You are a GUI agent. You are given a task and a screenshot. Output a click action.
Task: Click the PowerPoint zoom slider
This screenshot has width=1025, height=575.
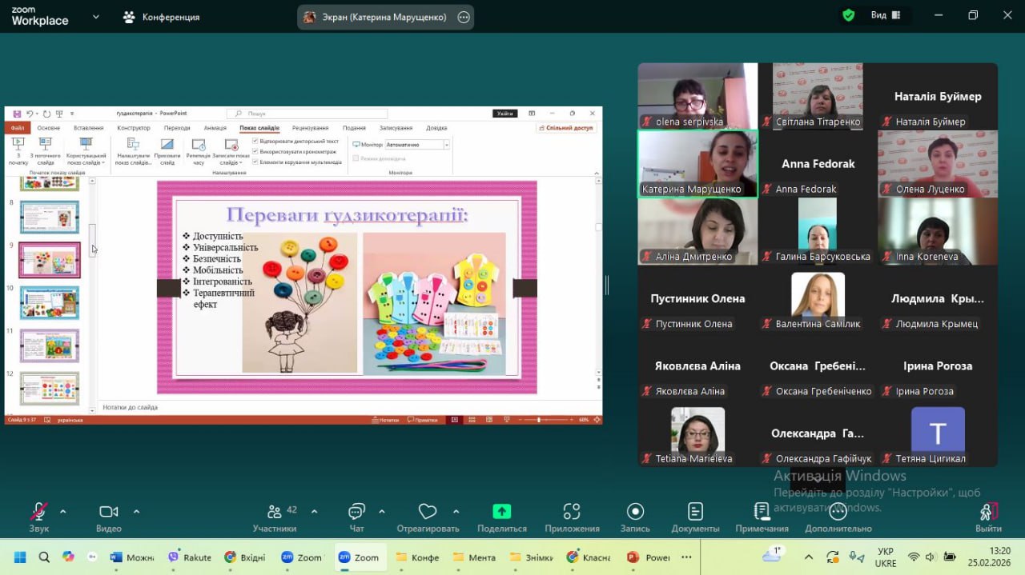tap(539, 420)
